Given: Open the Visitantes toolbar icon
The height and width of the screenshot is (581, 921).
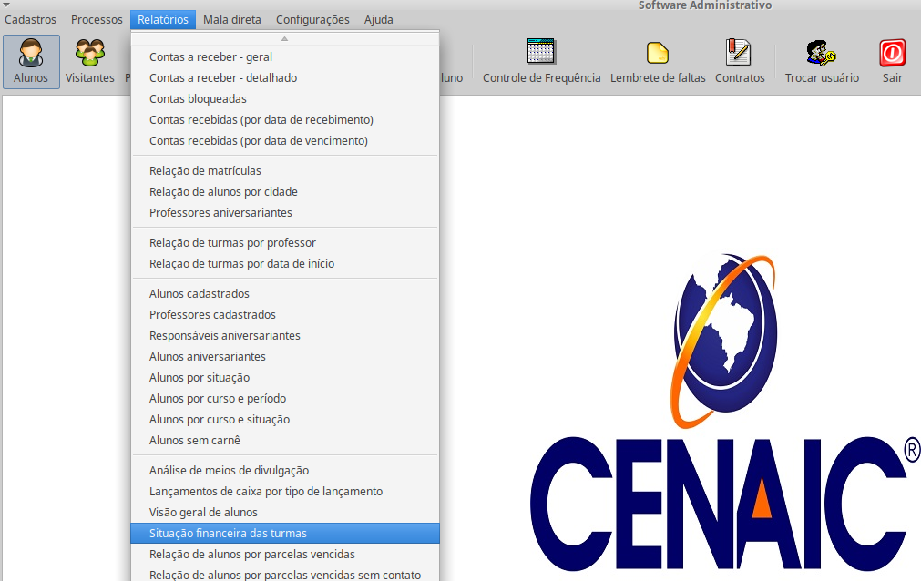Looking at the screenshot, I should click(x=90, y=62).
